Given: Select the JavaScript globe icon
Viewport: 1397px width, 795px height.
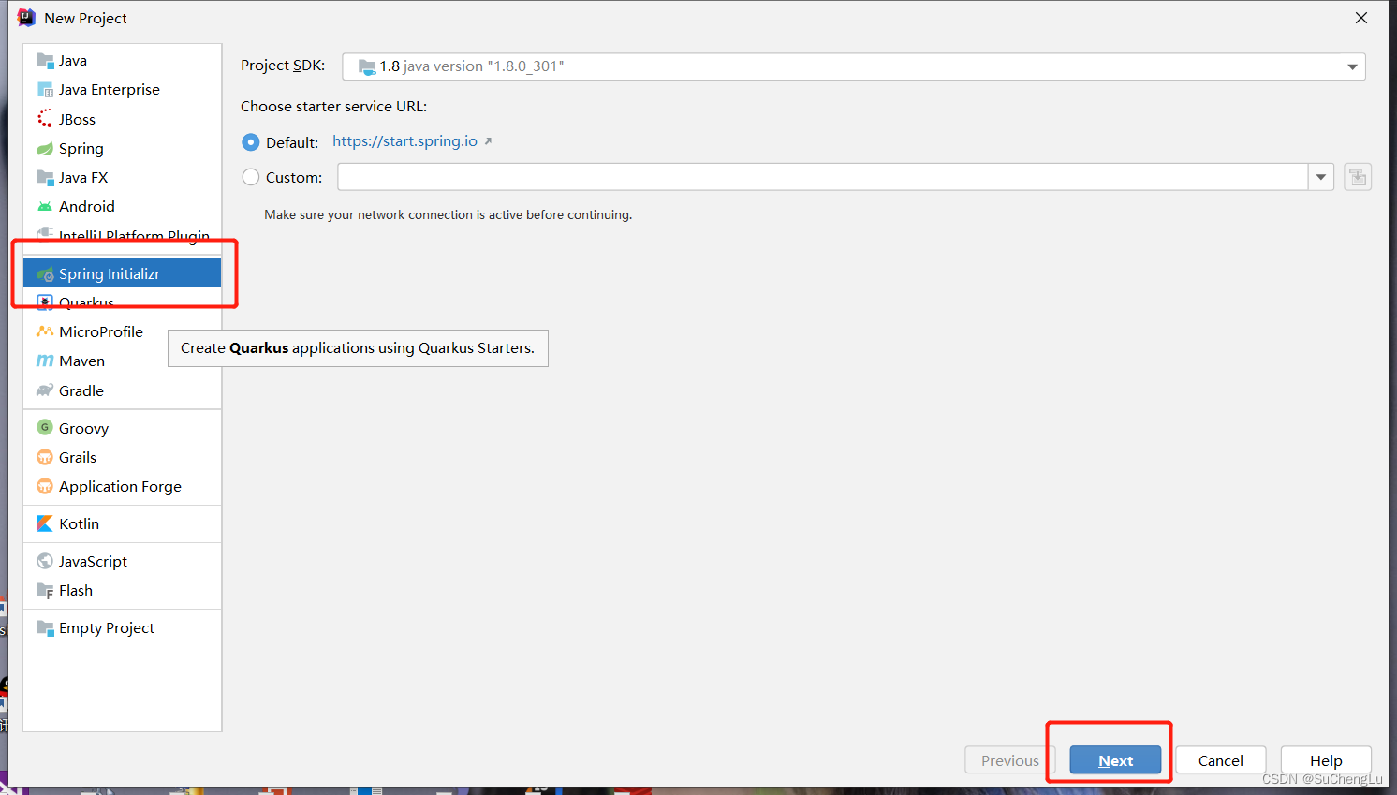Looking at the screenshot, I should pos(45,561).
